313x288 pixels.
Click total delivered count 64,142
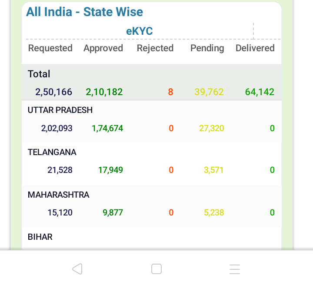(260, 92)
